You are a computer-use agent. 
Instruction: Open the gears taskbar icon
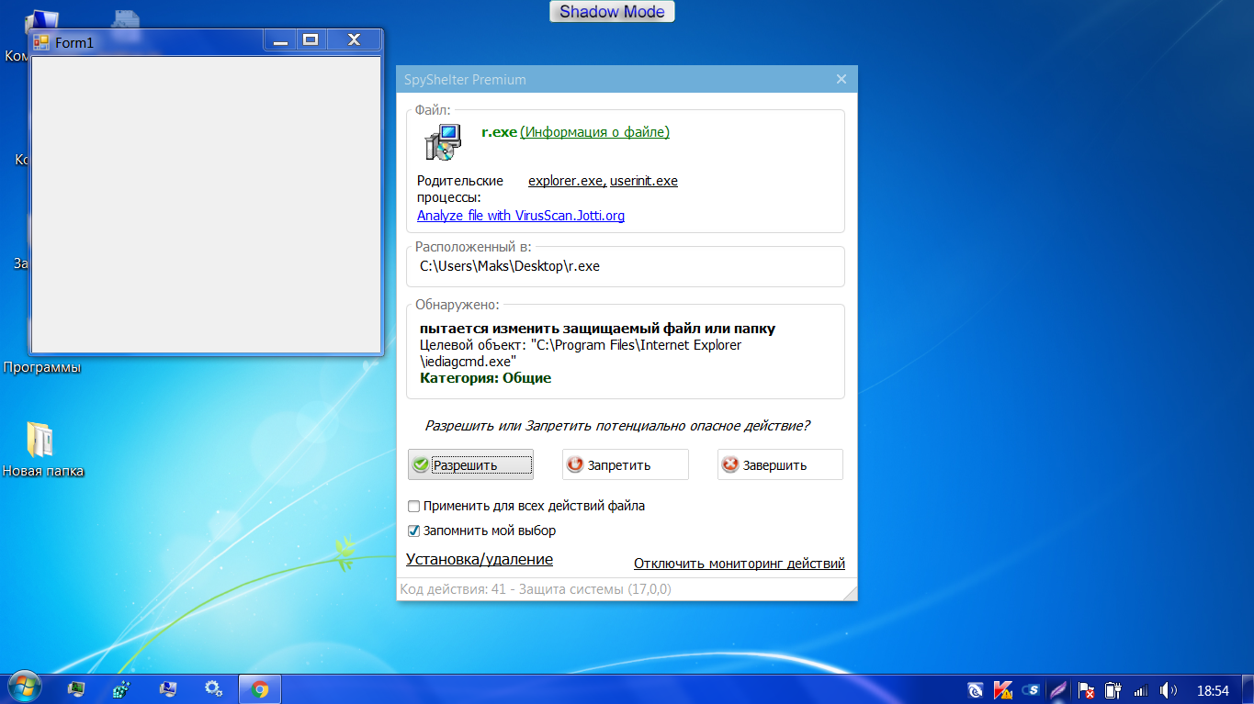(214, 688)
